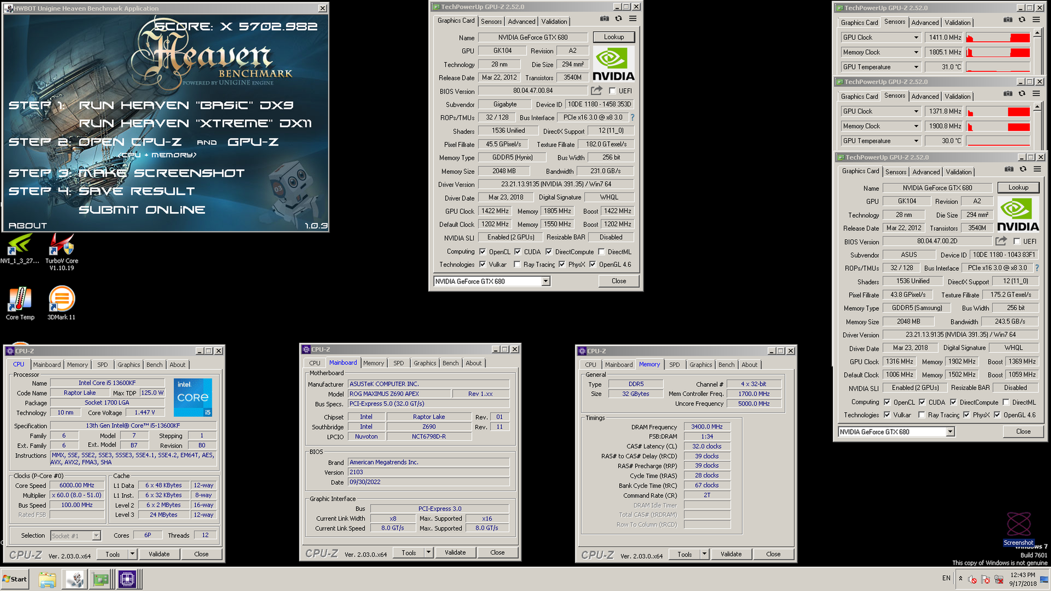Click Lookup in the ASUS GPU-Z window
The width and height of the screenshot is (1051, 591).
click(x=1018, y=187)
